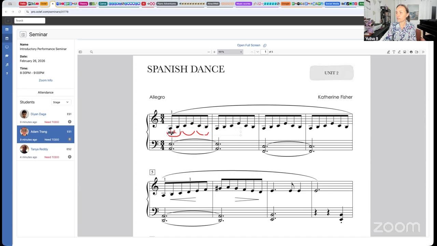Open Zoom Info link
437x246 pixels.
point(45,80)
